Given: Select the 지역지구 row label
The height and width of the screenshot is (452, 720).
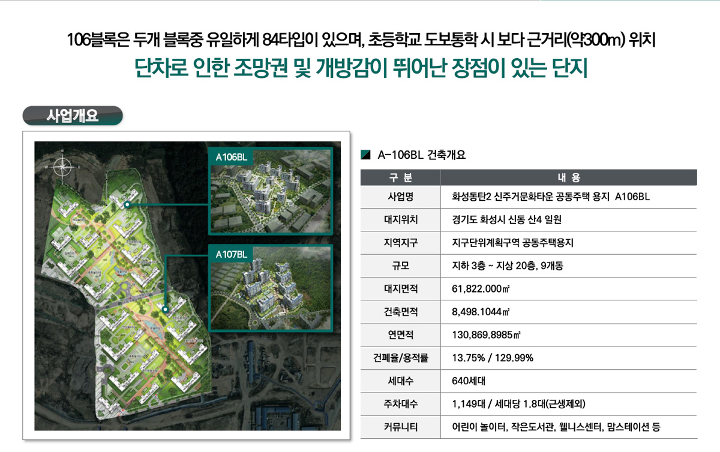Looking at the screenshot, I should (x=401, y=243).
